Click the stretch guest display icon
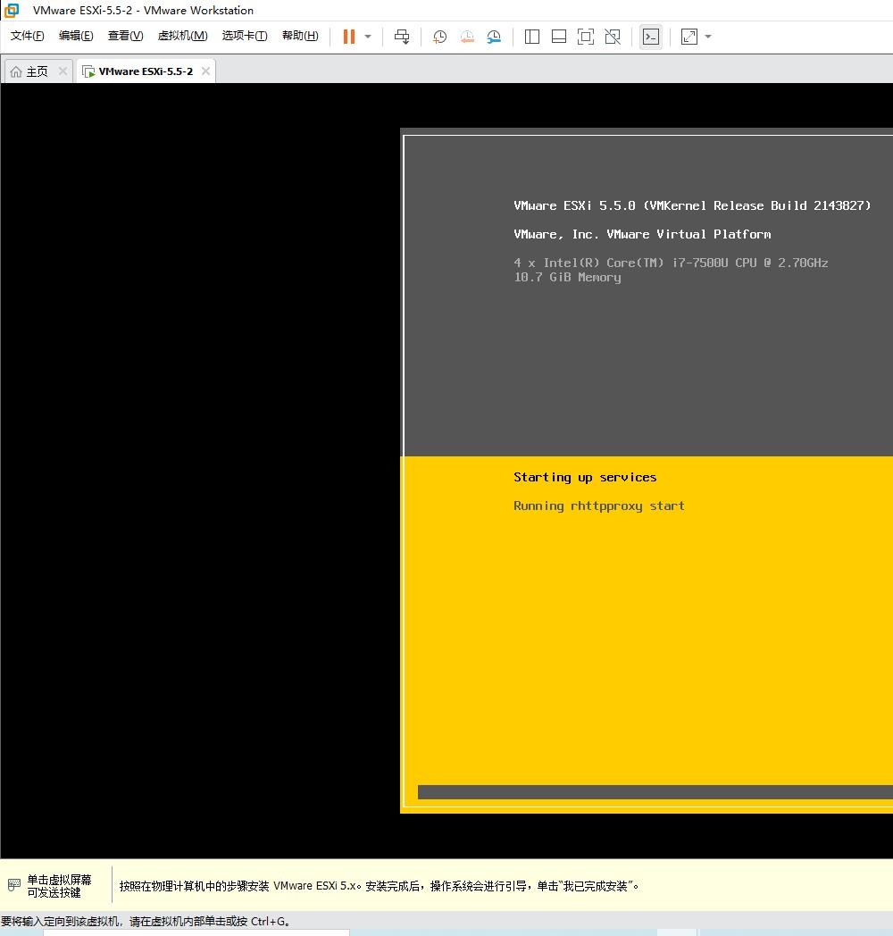This screenshot has width=893, height=936. click(x=689, y=37)
